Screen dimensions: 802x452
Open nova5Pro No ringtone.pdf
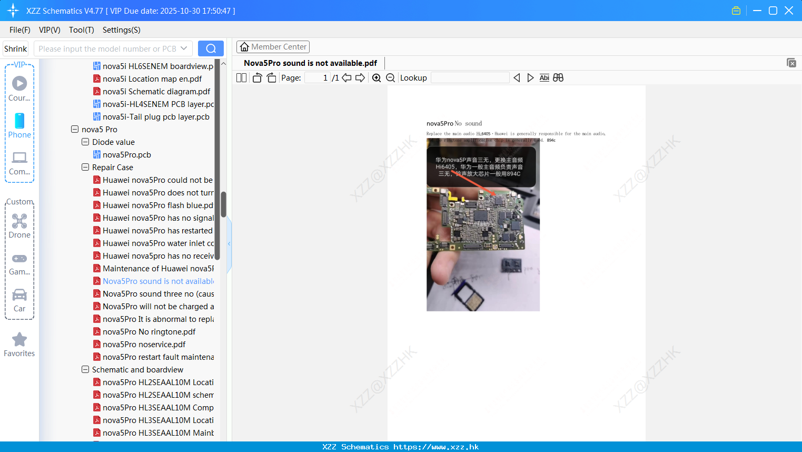149,331
